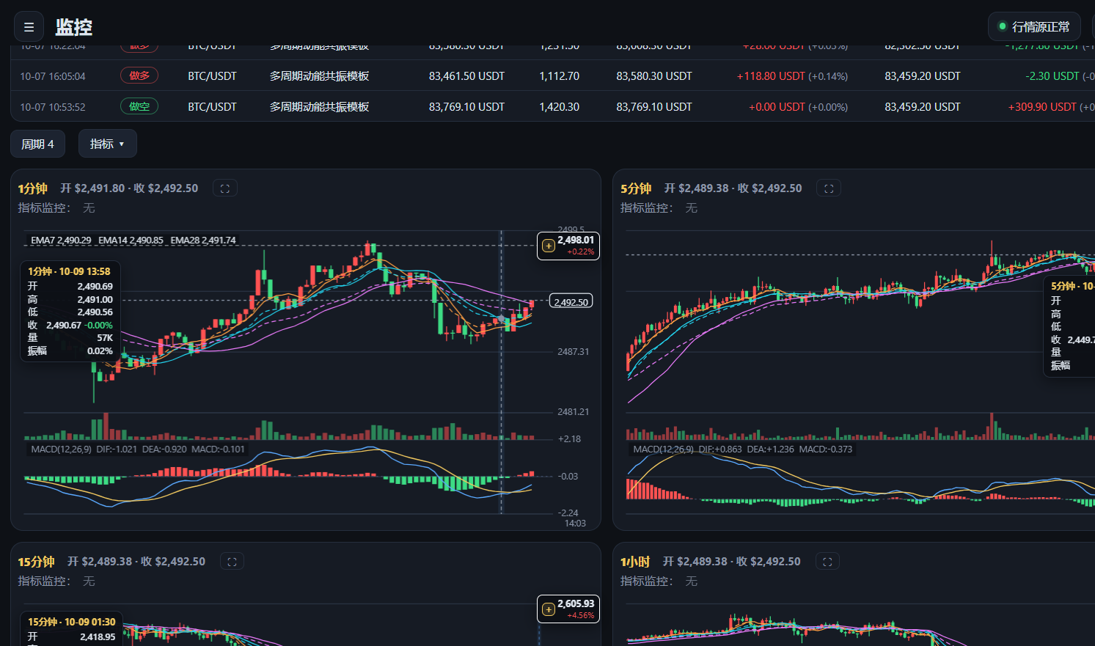Open the 指标 dropdown

coord(107,144)
